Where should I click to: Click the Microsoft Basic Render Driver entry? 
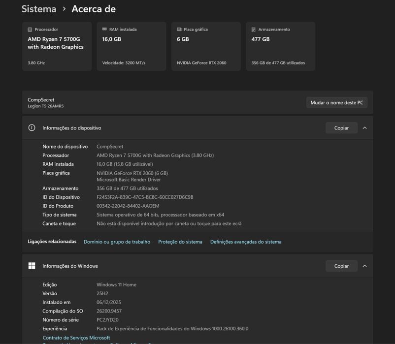[129, 180]
